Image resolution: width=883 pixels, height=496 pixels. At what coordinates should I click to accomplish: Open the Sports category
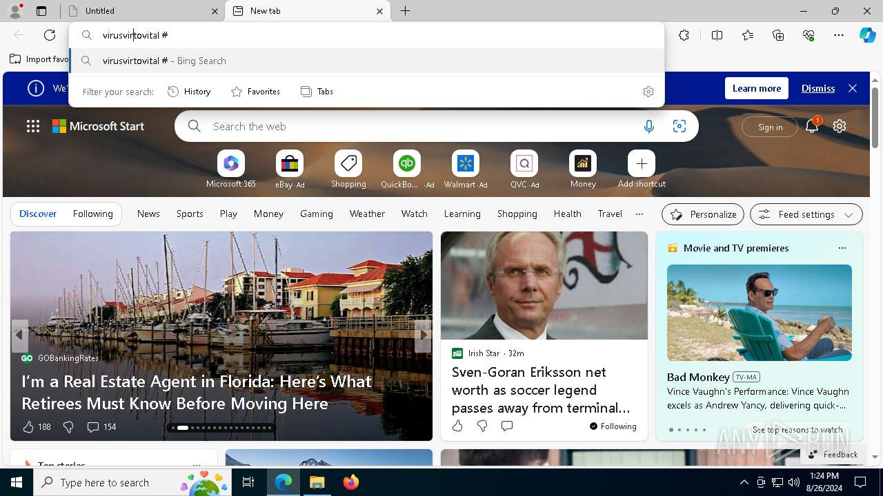click(x=190, y=214)
